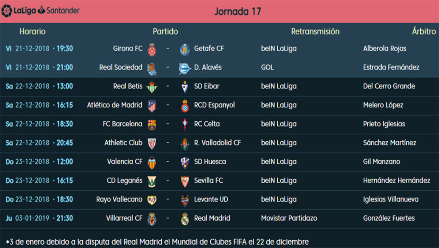Click the Getafe CF crest
Screen dimensions: 439x248
click(185, 49)
